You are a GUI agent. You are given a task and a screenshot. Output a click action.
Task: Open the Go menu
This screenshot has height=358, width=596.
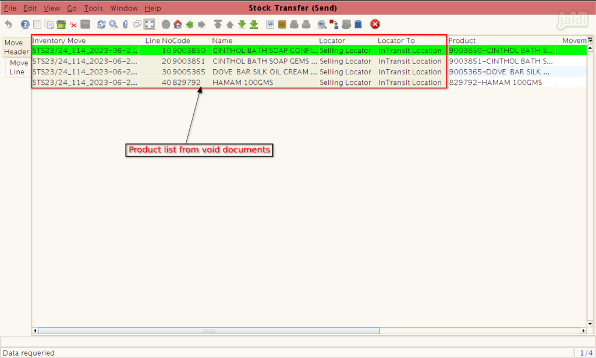coord(72,8)
